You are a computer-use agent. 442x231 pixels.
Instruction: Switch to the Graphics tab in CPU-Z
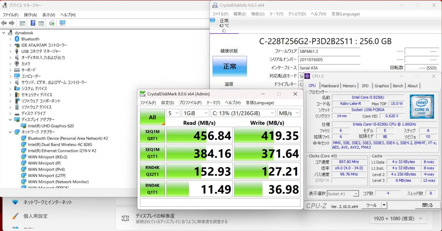(382, 86)
